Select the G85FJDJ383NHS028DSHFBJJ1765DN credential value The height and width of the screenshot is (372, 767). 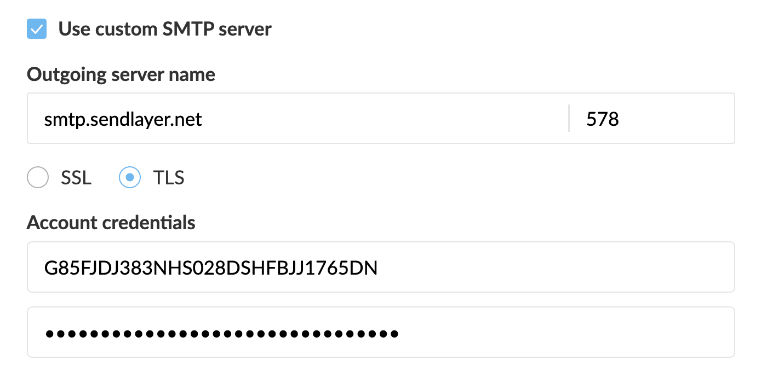coord(210,267)
